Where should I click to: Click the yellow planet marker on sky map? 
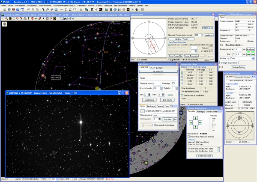click(97, 89)
